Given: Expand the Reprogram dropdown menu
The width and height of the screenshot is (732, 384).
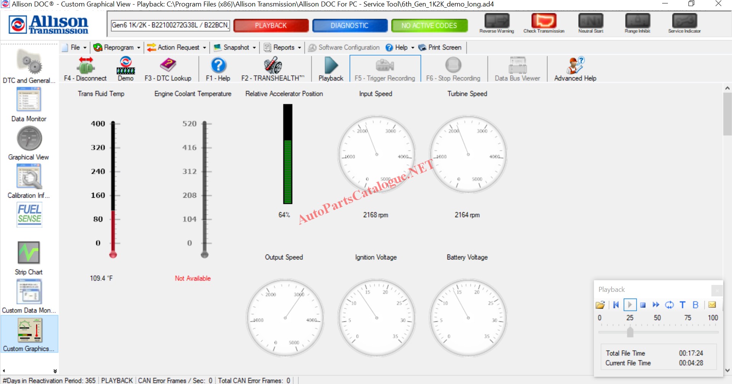Looking at the screenshot, I should pos(117,47).
